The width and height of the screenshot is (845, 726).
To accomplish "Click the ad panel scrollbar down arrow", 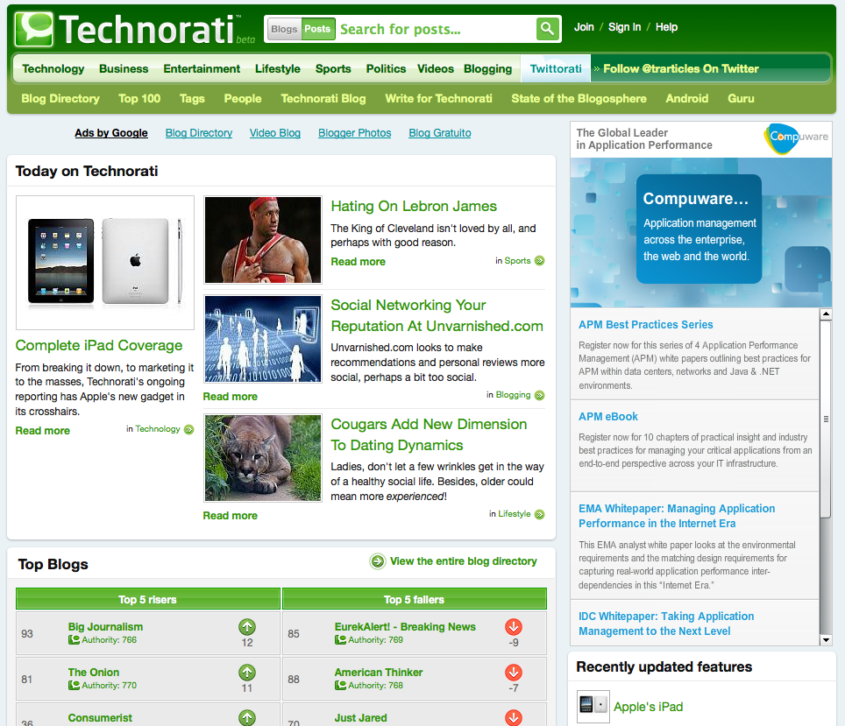I will 826,640.
